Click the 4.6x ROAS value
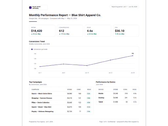 pos(90,31)
